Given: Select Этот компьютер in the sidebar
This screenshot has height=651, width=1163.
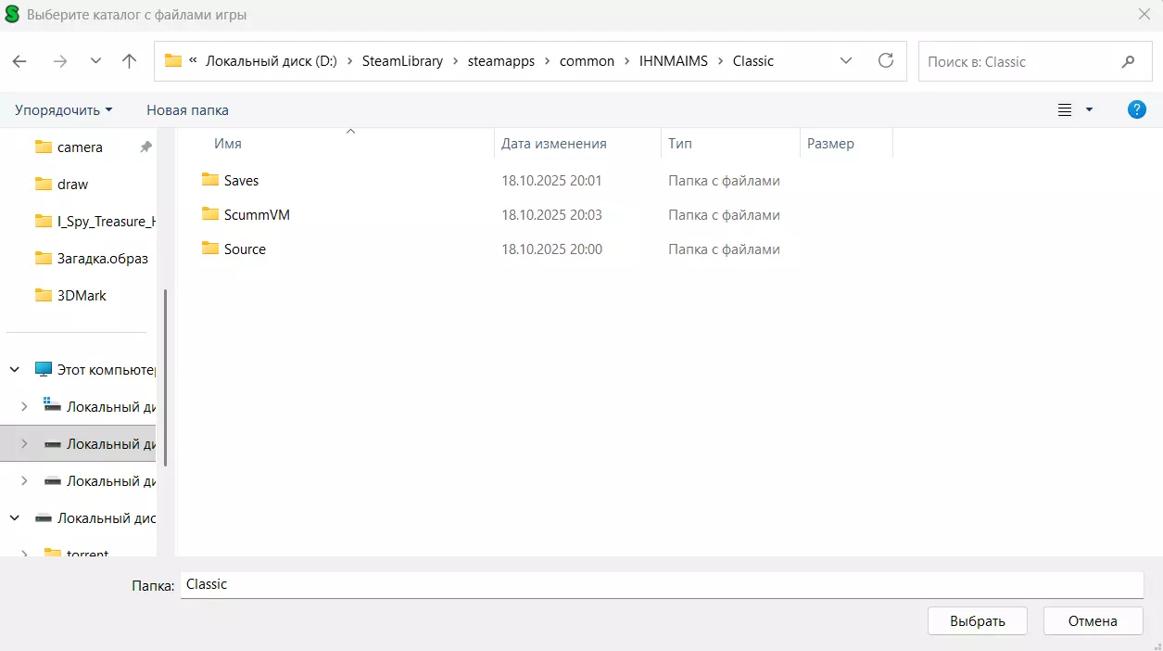Looking at the screenshot, I should point(106,370).
